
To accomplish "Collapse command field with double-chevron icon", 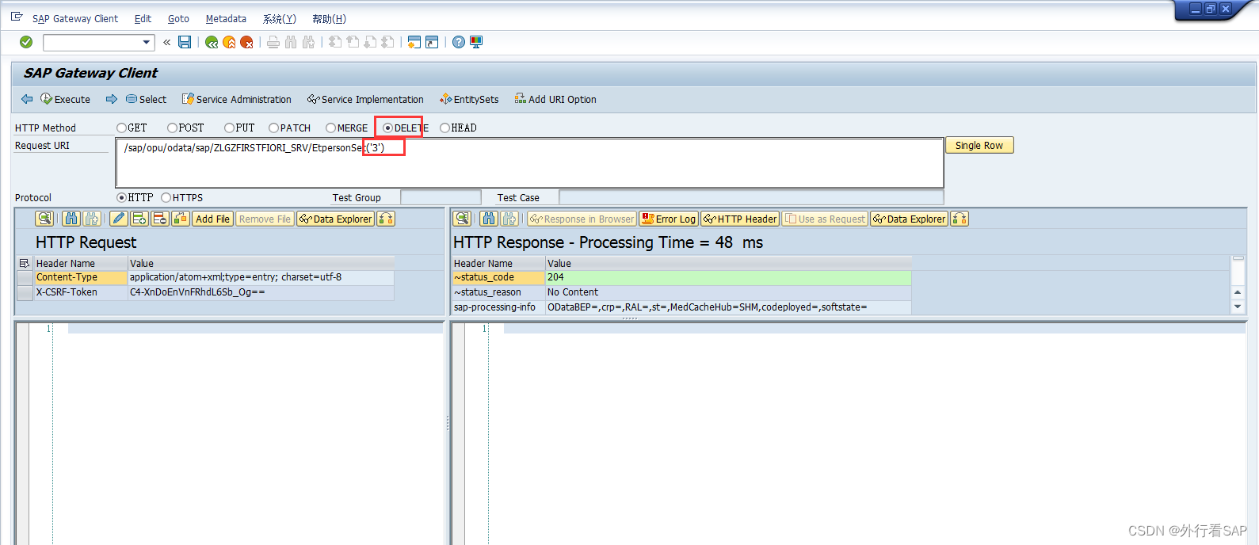I will point(166,43).
